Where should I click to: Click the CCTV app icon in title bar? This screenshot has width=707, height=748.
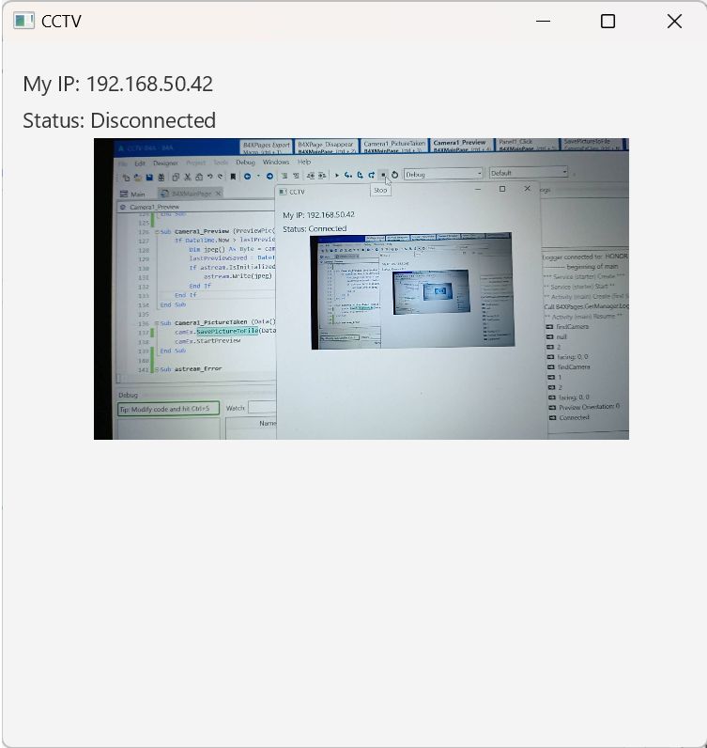coord(23,21)
